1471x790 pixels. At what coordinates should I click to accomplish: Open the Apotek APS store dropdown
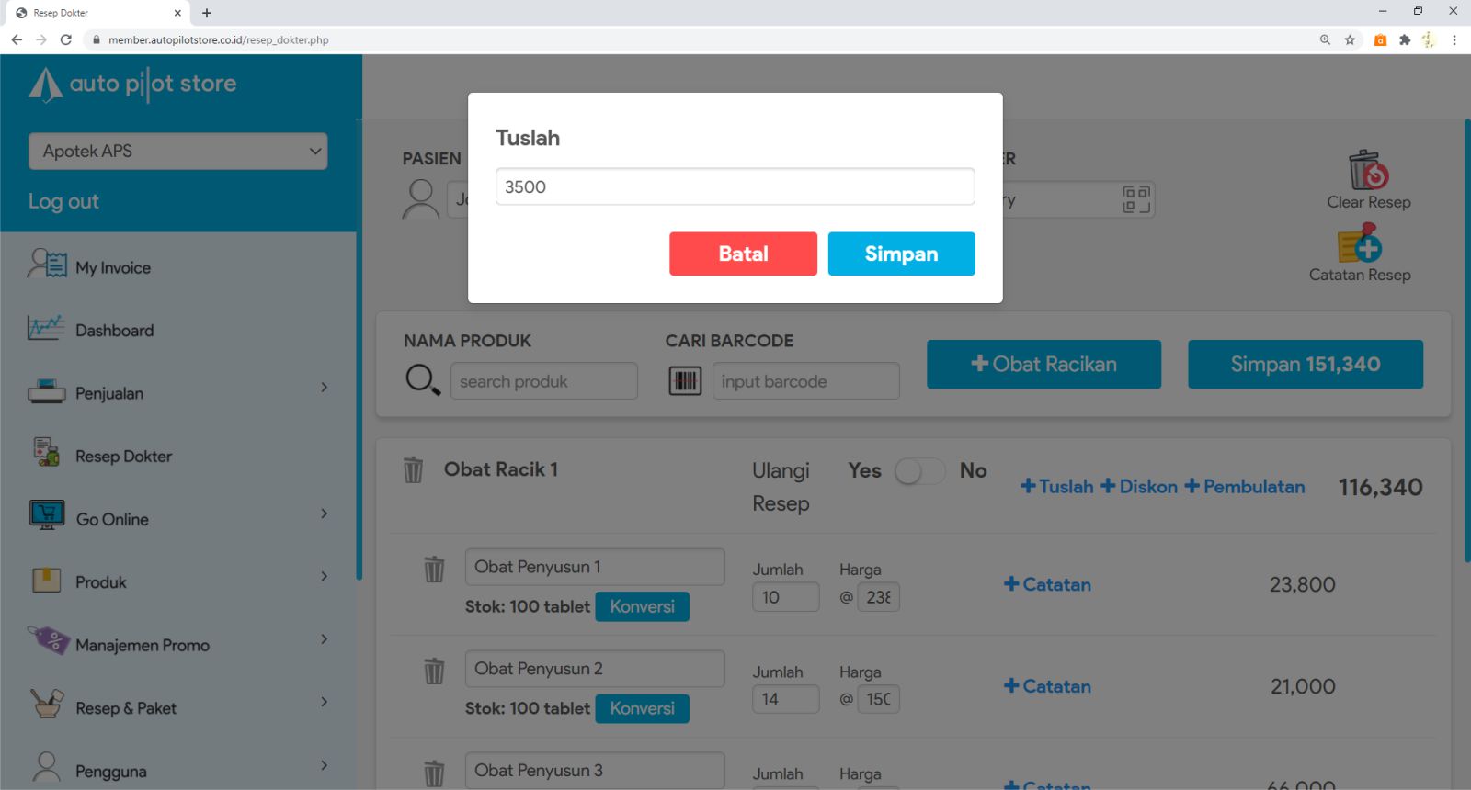pos(178,152)
